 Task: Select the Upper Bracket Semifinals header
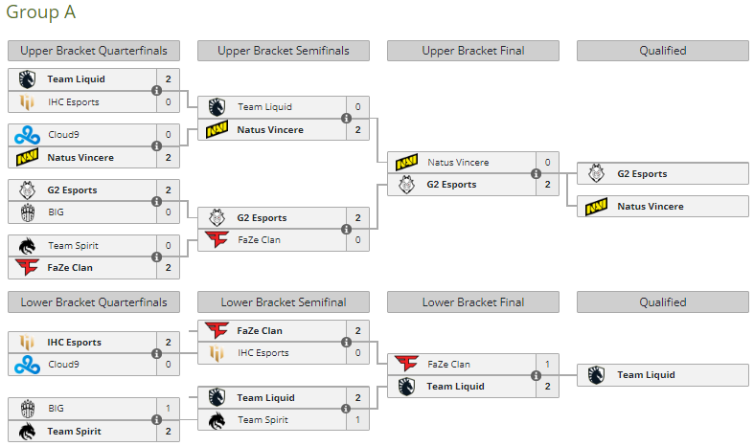pyautogui.click(x=283, y=51)
